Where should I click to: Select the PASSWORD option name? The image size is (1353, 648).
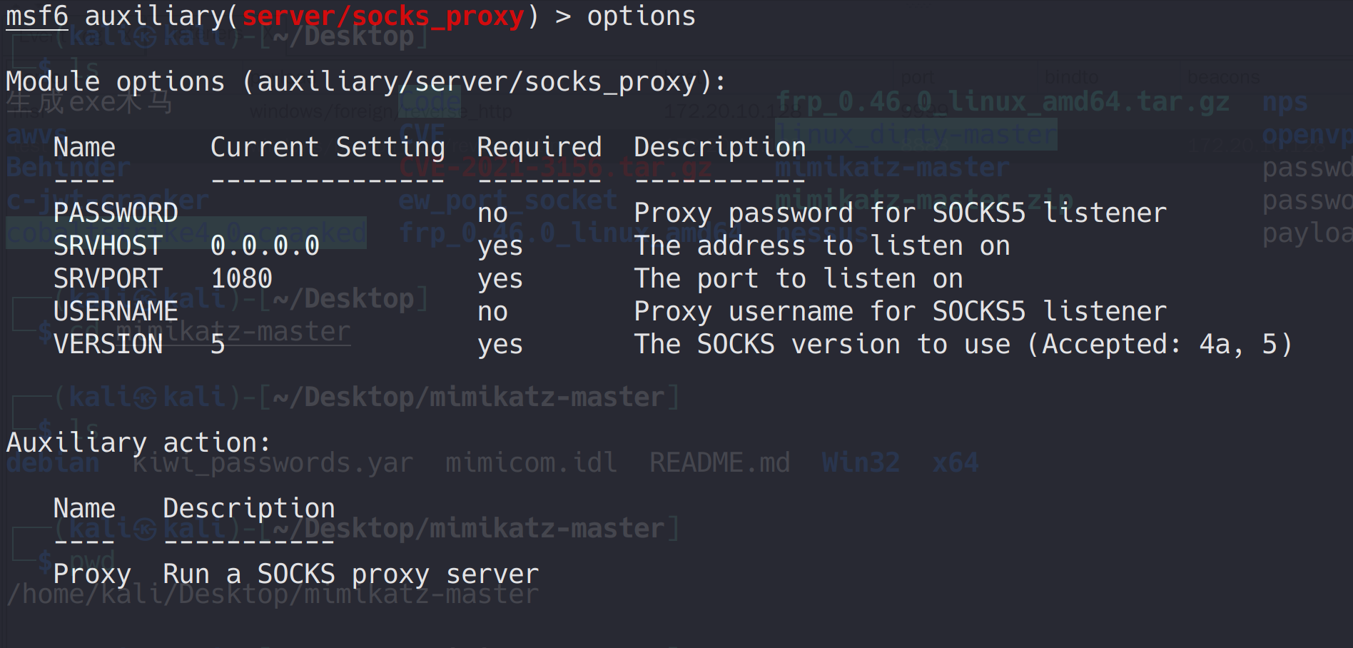116,213
